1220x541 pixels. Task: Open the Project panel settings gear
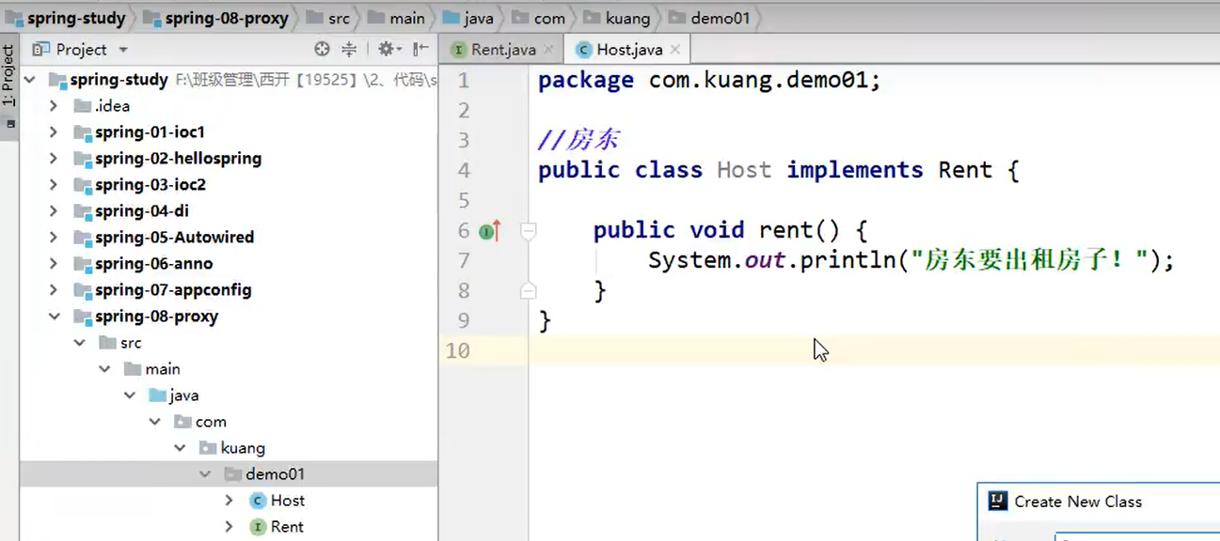[x=388, y=50]
